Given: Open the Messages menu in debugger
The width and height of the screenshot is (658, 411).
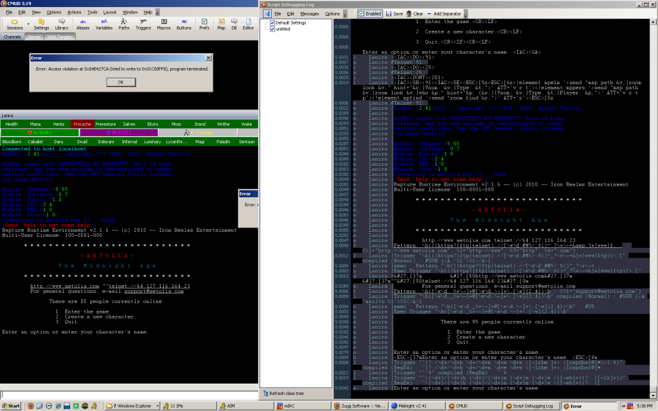Looking at the screenshot, I should coord(309,13).
